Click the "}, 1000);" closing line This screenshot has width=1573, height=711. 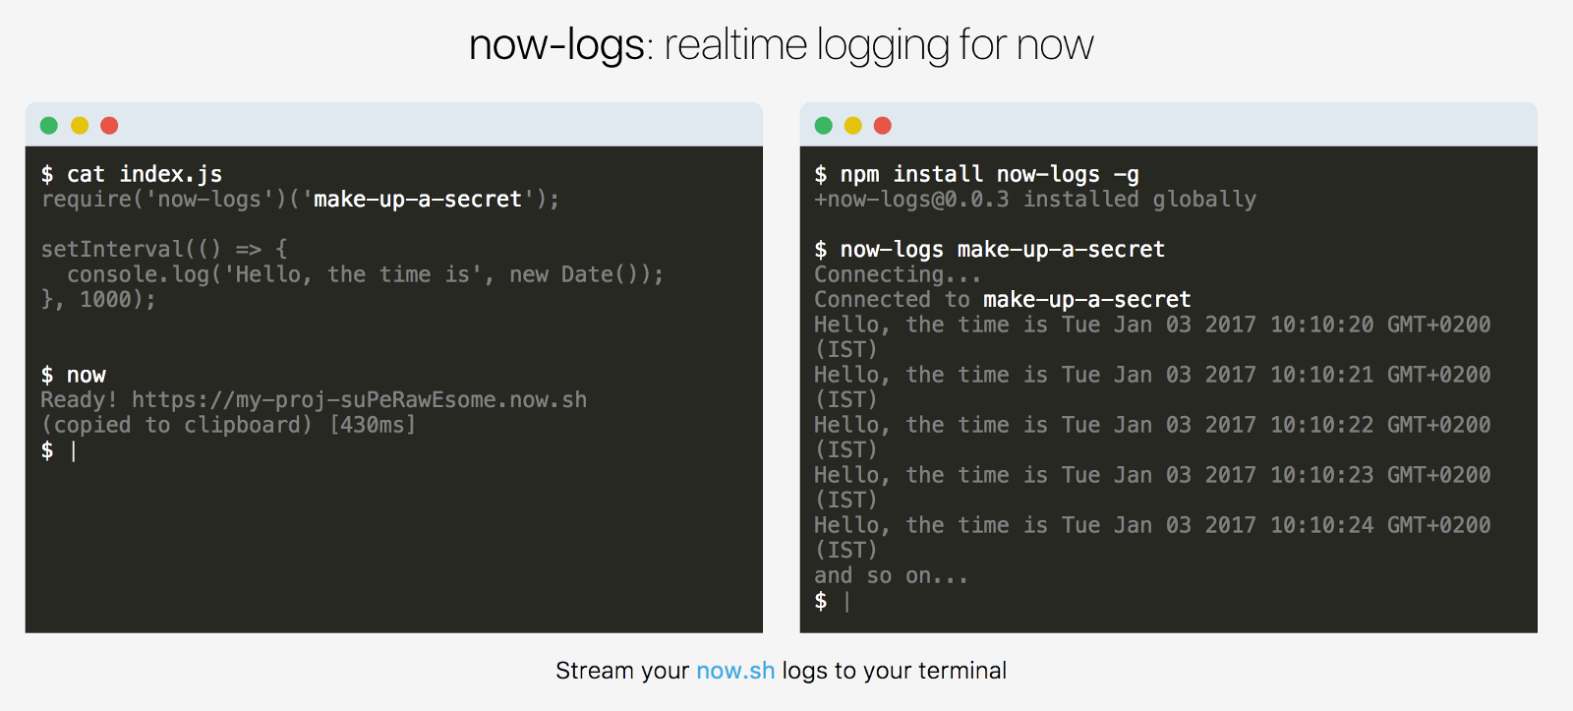pyautogui.click(x=98, y=299)
